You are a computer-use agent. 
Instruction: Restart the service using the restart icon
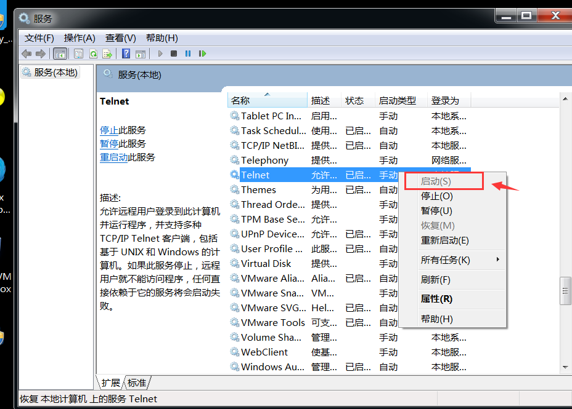pyautogui.click(x=202, y=54)
